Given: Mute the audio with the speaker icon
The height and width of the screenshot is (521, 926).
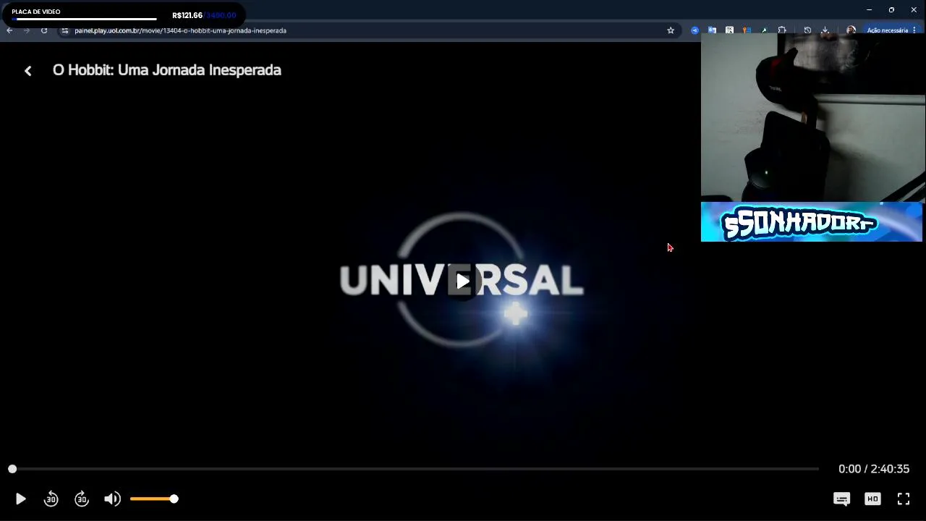Looking at the screenshot, I should 112,499.
